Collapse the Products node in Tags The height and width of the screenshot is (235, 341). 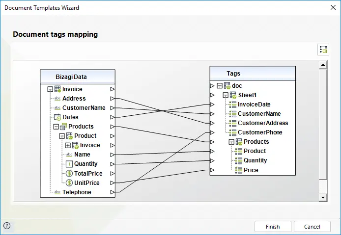pyautogui.click(x=231, y=142)
